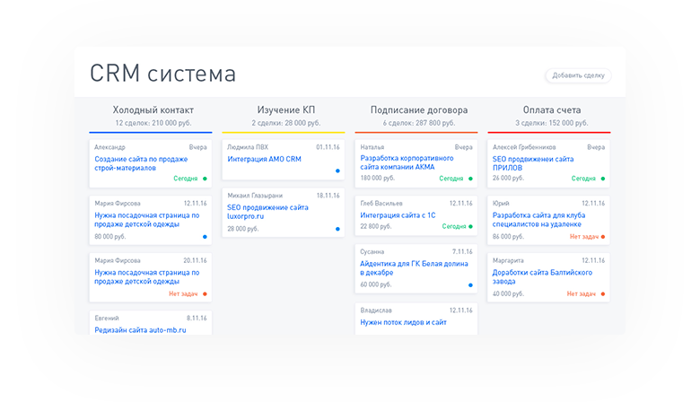
Task: Open the Изучение КП column header
Action: coord(285,109)
